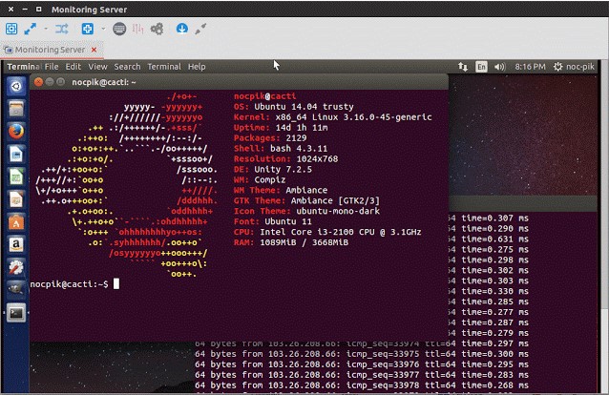609x395 pixels.
Task: Open Ubuntu Dash home launcher icon
Action: 16,86
